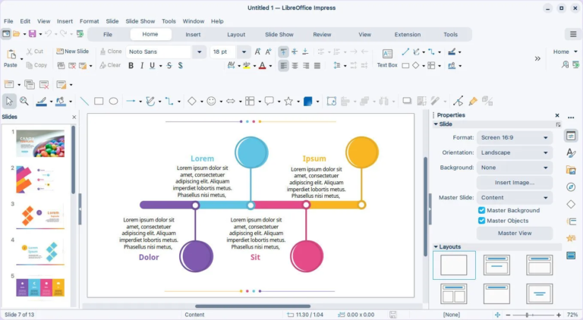Uncheck the Master Objects checkbox
The width and height of the screenshot is (583, 320).
click(481, 221)
